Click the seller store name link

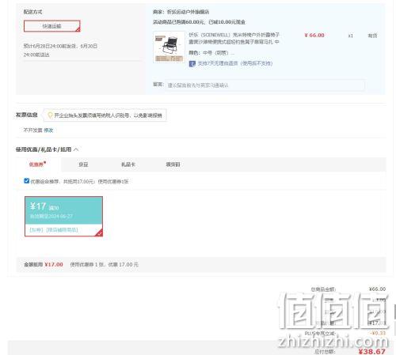(x=188, y=12)
